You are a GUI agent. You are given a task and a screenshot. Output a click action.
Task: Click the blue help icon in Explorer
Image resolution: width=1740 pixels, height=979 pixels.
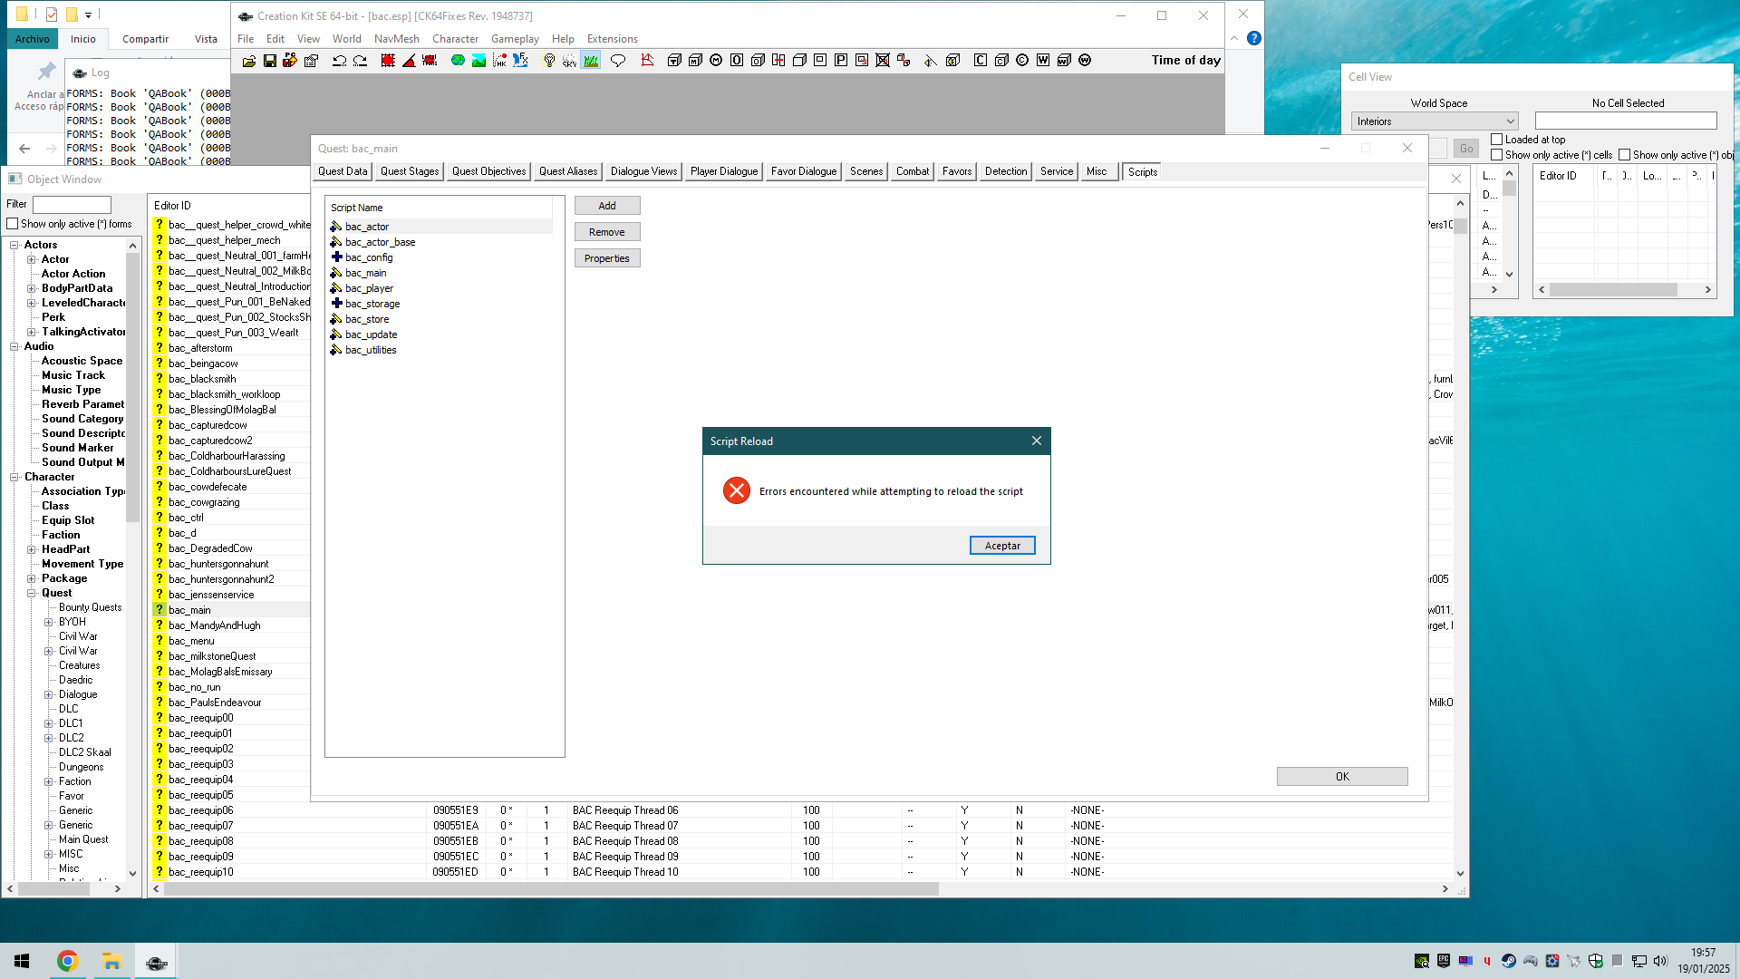[1253, 38]
